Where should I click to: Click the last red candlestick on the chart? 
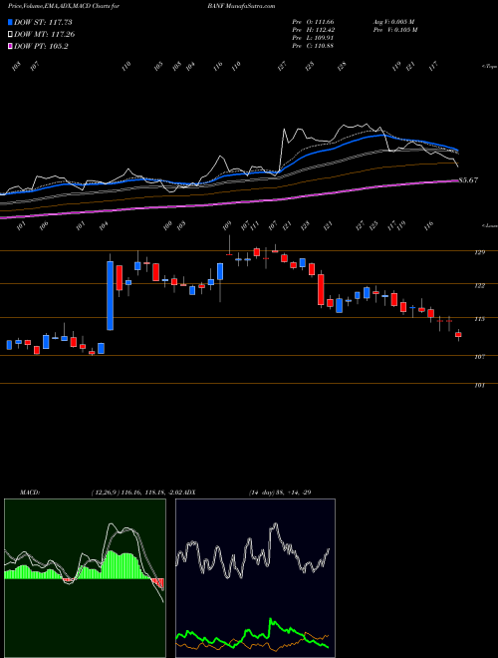[458, 334]
